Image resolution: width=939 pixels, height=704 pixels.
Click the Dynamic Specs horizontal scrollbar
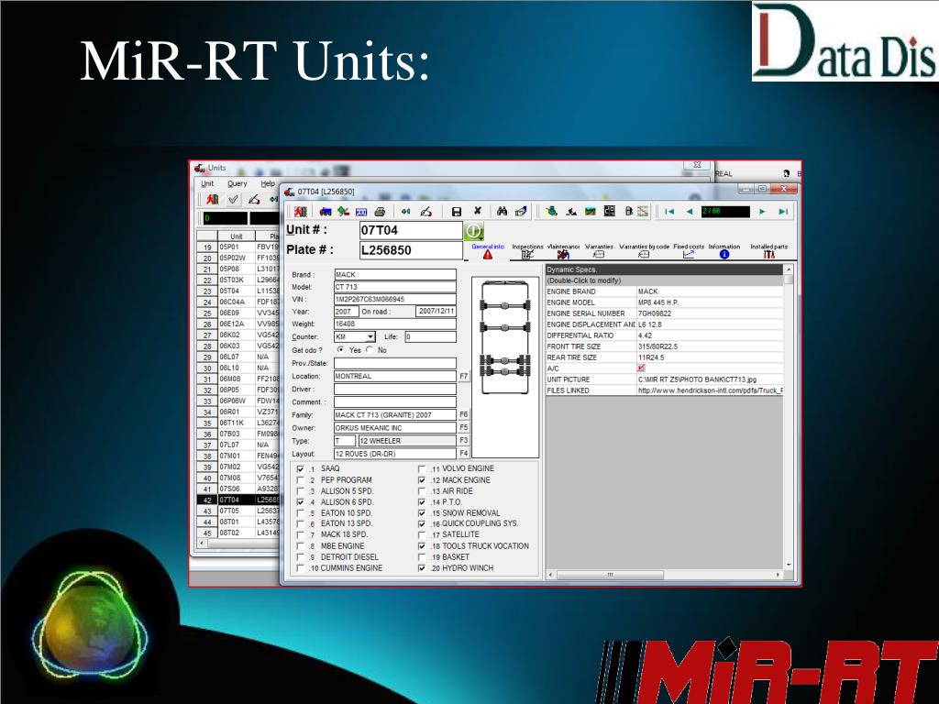[x=666, y=575]
